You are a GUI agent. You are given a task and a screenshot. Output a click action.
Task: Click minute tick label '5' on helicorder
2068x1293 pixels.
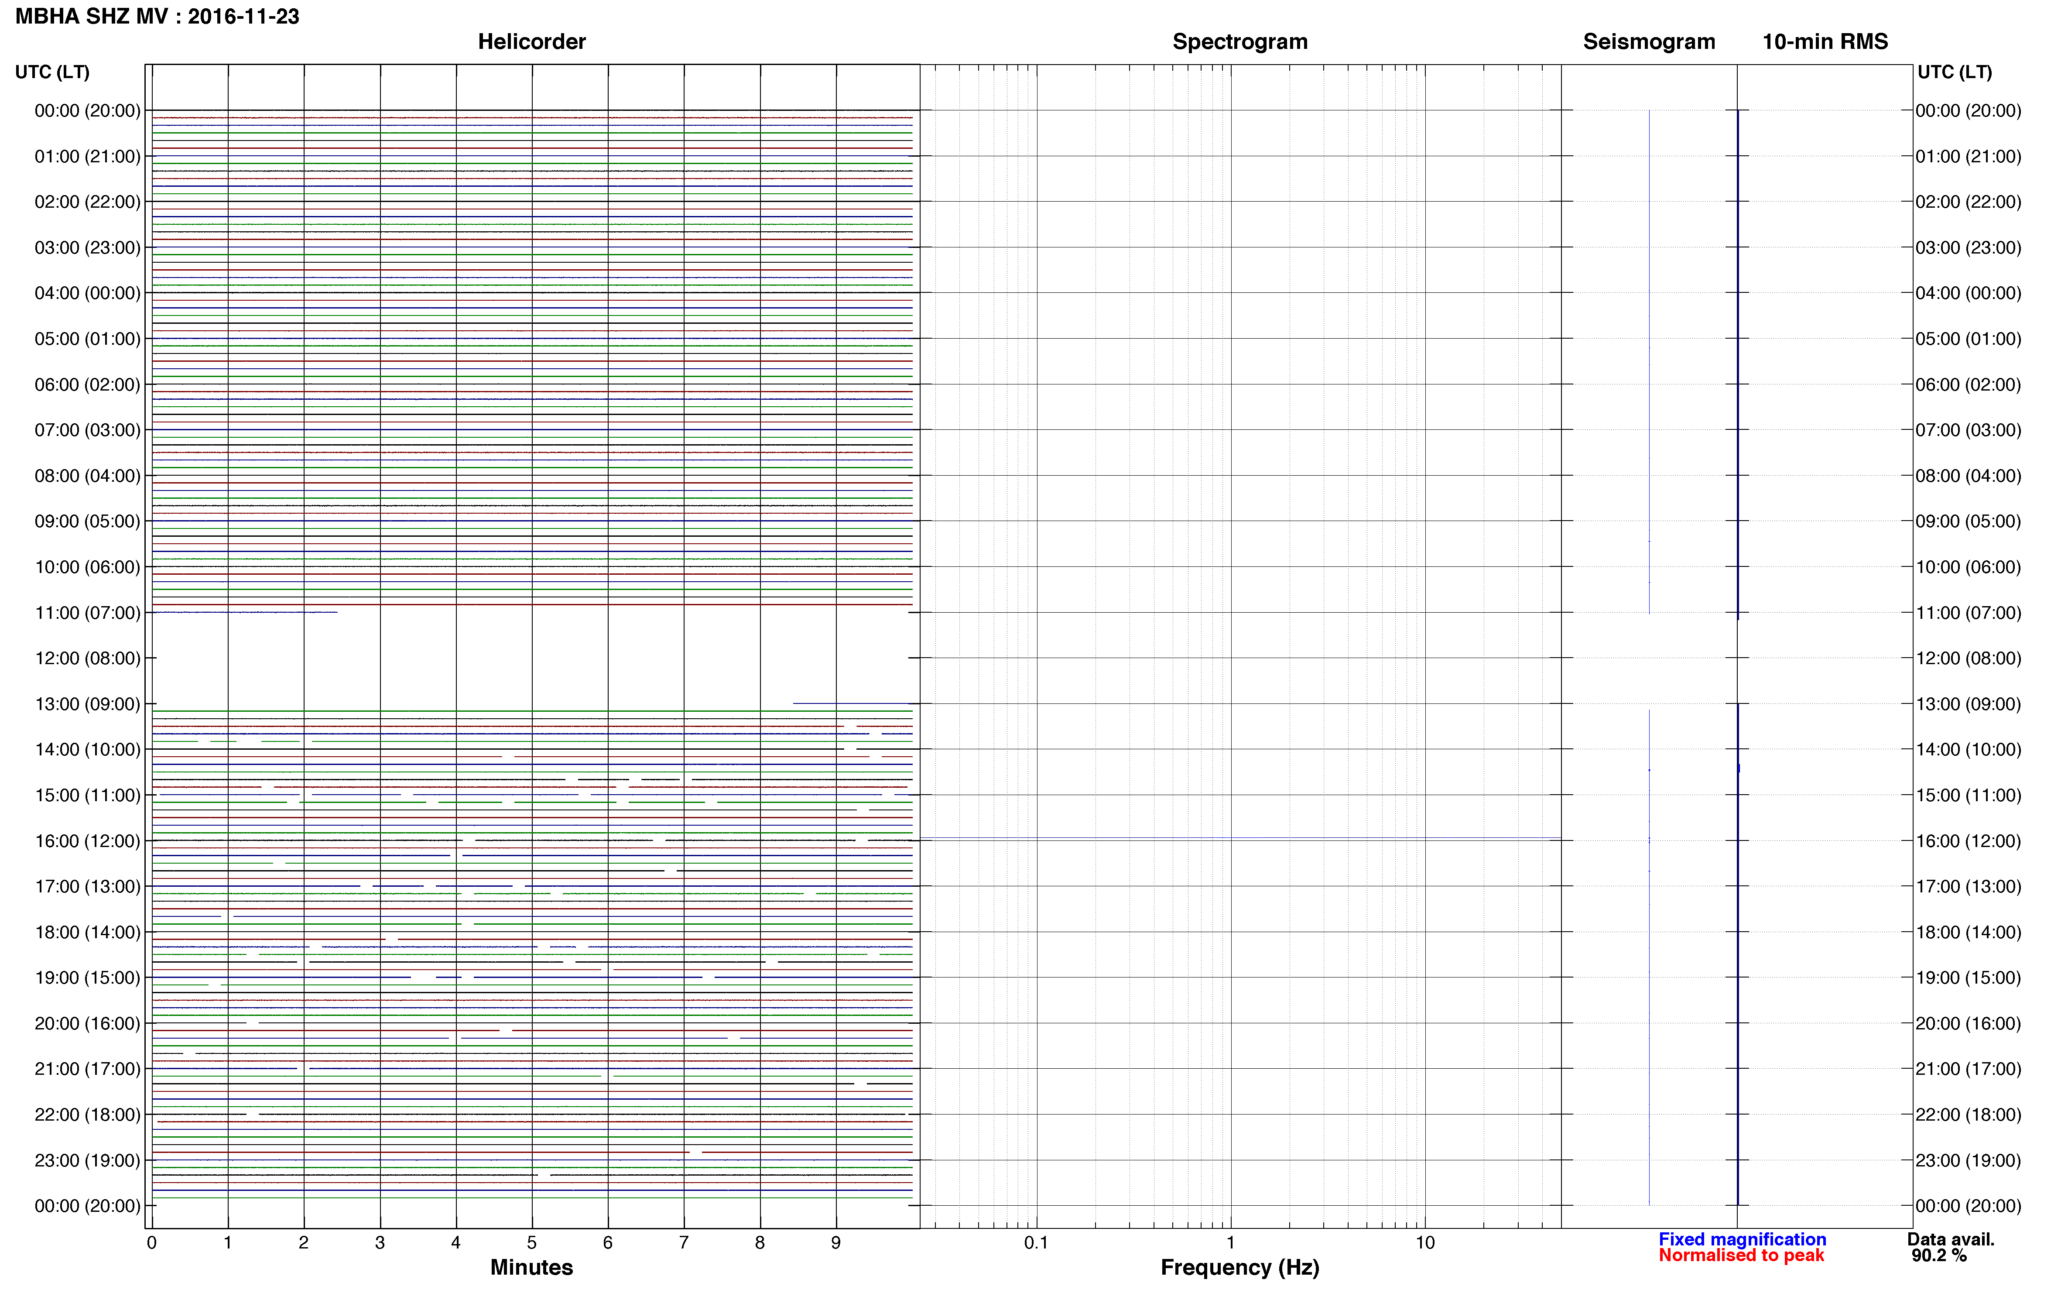coord(532,1242)
